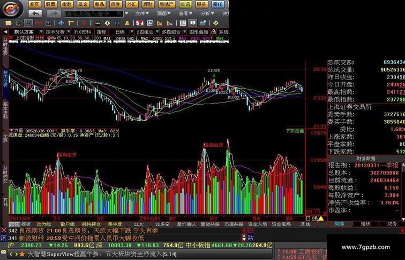405x260 pixels.
Task: Select the 动力线 indicator tab
Action: pos(43,224)
